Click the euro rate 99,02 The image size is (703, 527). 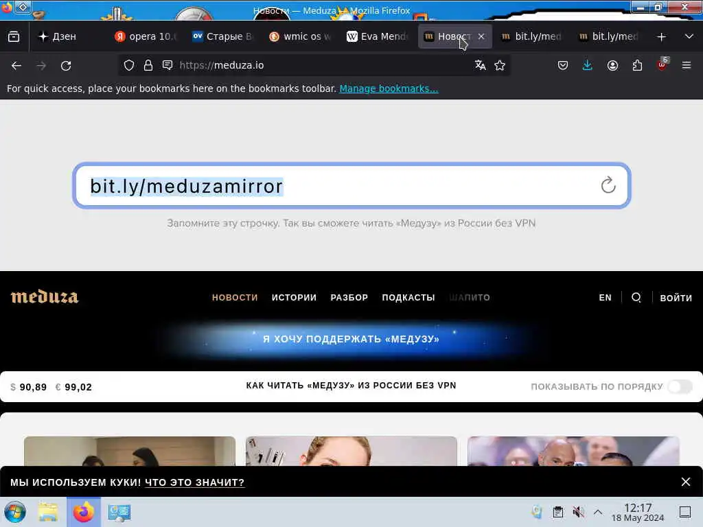coord(73,387)
